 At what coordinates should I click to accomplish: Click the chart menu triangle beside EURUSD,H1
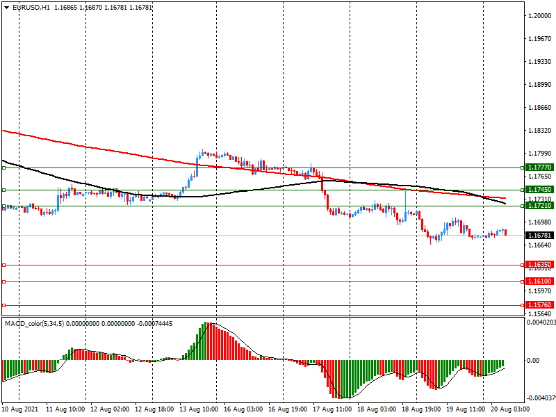[x=6, y=8]
